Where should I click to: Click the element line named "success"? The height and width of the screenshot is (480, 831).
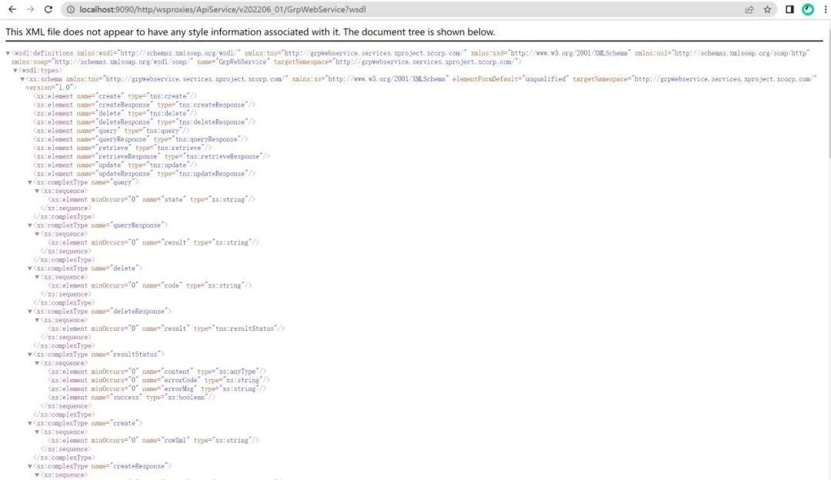click(132, 398)
